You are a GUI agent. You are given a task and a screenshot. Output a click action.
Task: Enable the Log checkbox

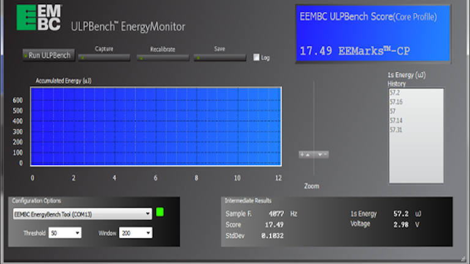(256, 57)
